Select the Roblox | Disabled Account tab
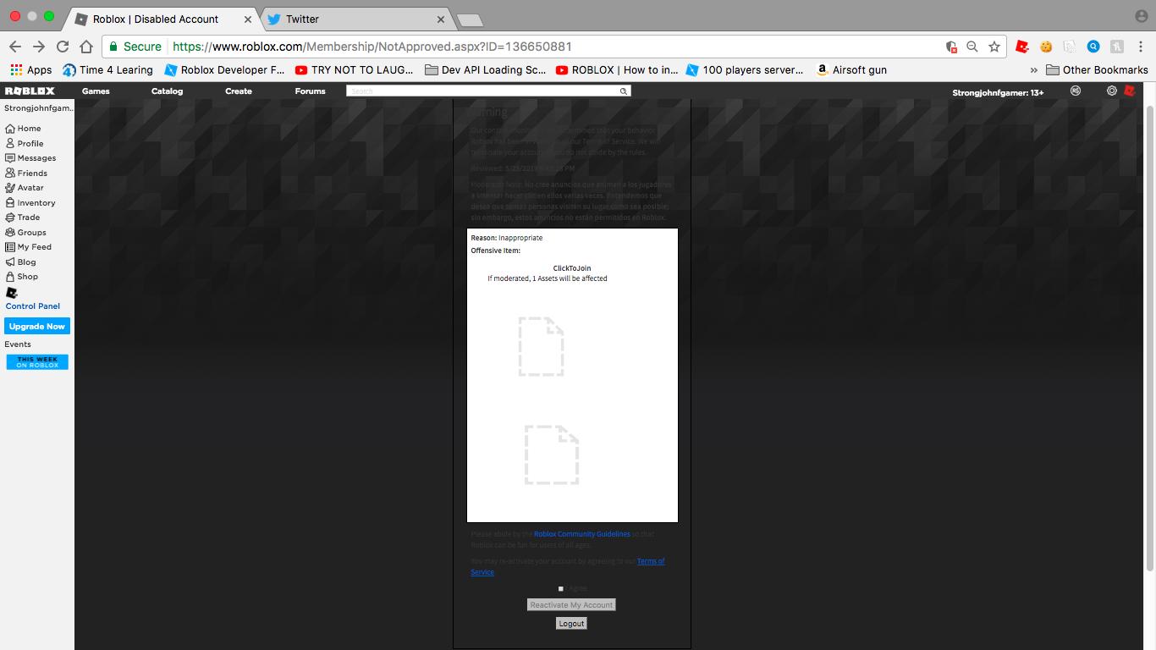The image size is (1156, 650). pos(164,19)
